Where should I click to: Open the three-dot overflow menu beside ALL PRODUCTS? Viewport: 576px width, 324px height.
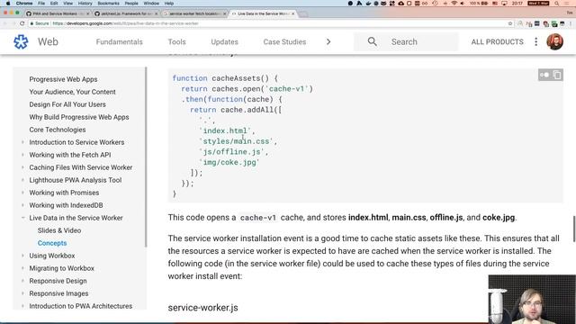[x=536, y=41]
